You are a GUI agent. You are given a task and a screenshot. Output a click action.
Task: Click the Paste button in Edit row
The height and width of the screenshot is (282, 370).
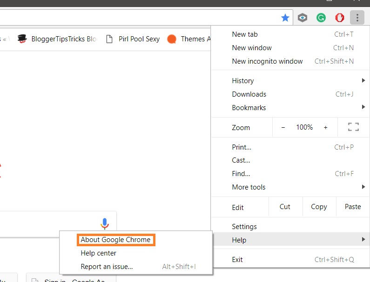(353, 207)
